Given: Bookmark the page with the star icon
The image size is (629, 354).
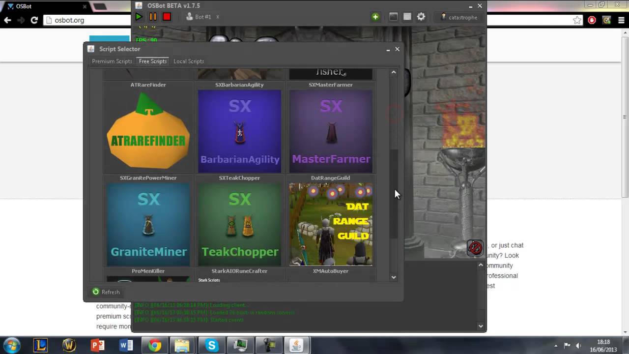Looking at the screenshot, I should pyautogui.click(x=577, y=20).
